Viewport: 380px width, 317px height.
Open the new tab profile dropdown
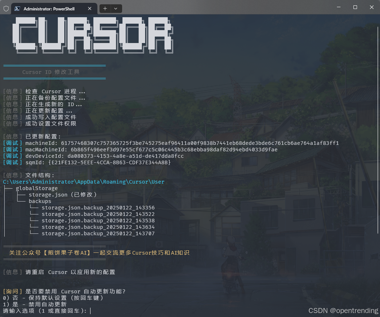[x=116, y=9]
